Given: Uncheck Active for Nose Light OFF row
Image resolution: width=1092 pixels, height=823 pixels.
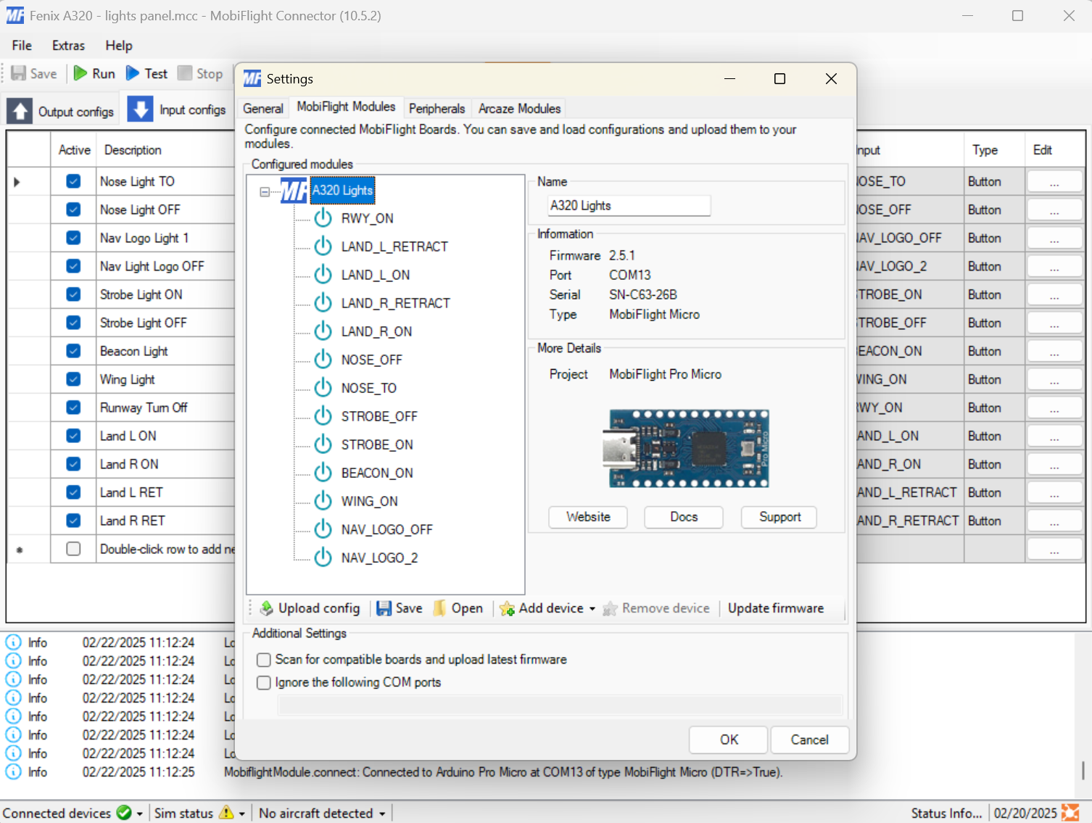Looking at the screenshot, I should click(73, 210).
